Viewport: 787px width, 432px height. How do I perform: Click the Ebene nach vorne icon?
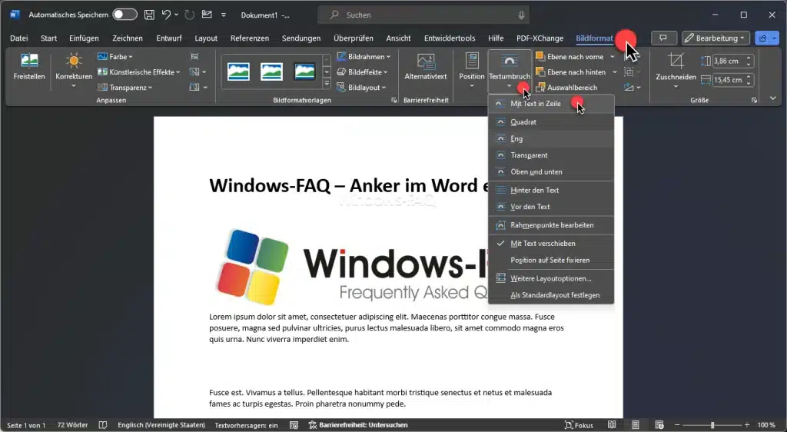[540, 57]
